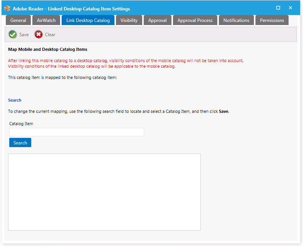304x248 pixels.
Task: Click the blue Search button
Action: click(20, 143)
